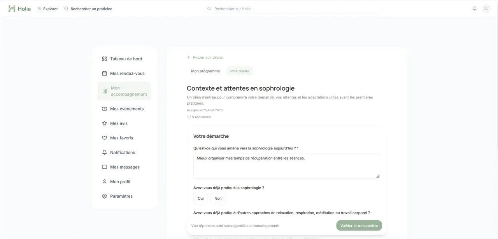Open Tableau de bord label
The height and width of the screenshot is (239, 498).
[126, 59]
